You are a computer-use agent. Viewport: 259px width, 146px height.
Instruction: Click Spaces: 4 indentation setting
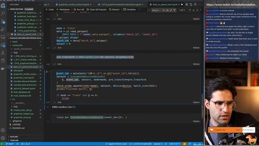click(158, 144)
